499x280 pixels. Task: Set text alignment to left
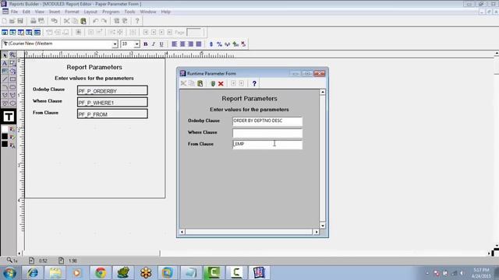pos(174,44)
